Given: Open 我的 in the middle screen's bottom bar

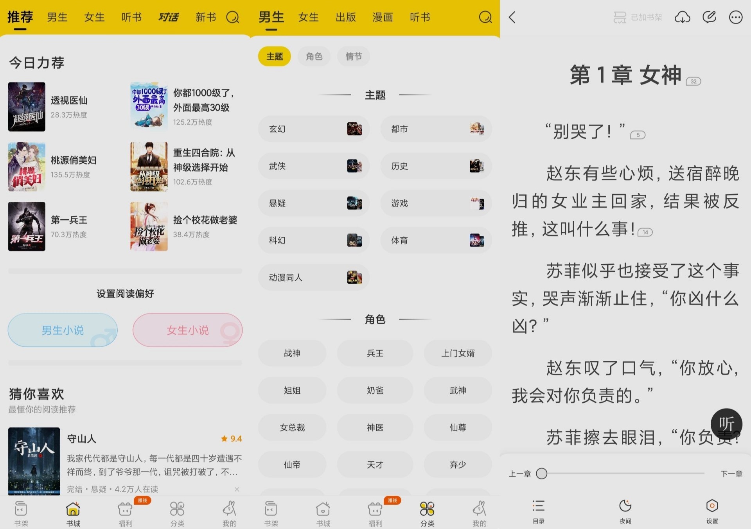Looking at the screenshot, I should (x=479, y=513).
